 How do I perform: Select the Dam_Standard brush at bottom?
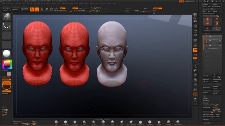[178, 122]
